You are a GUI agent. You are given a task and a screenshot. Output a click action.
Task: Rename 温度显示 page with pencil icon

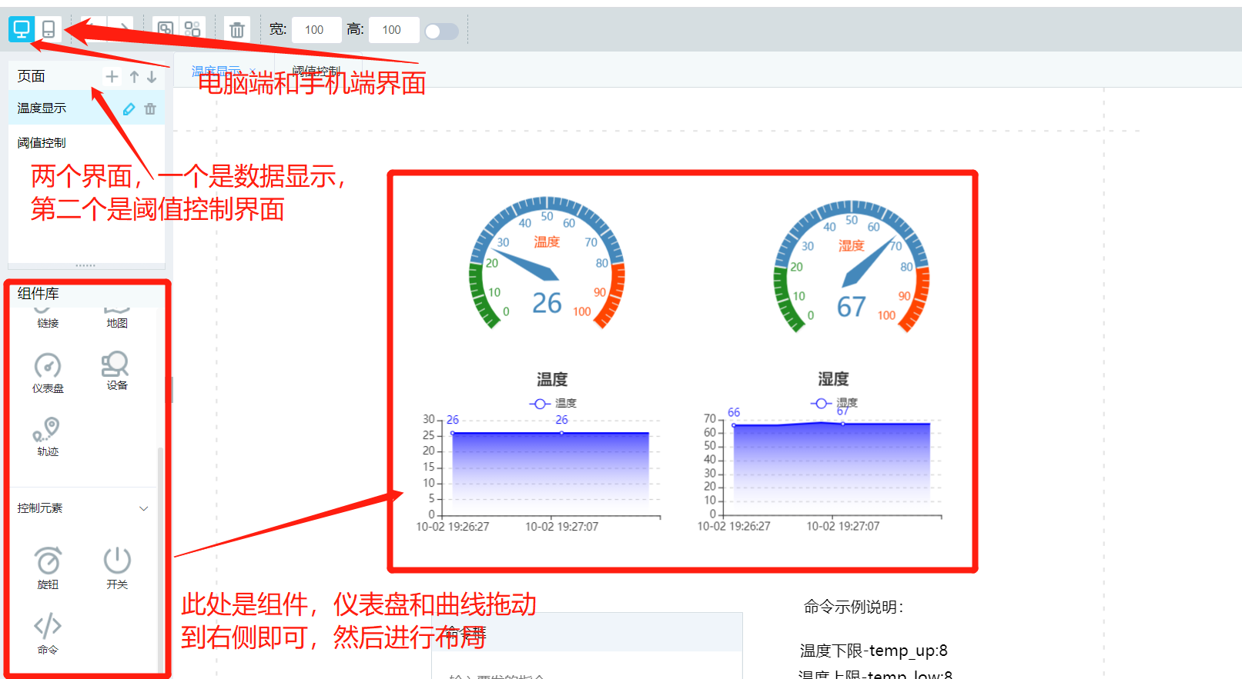(129, 108)
